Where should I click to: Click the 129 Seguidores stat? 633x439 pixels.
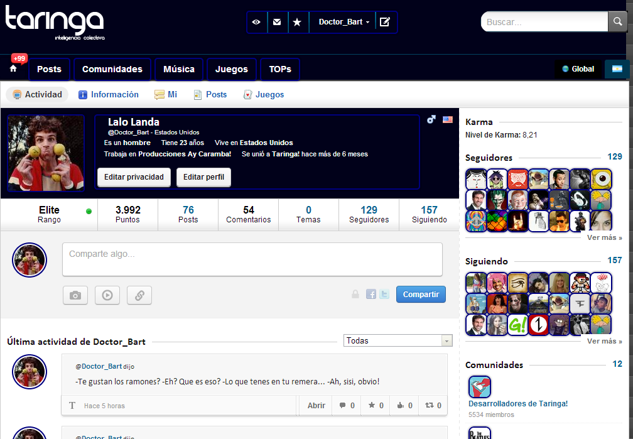point(369,214)
